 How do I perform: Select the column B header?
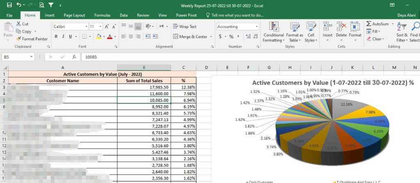(x=144, y=68)
